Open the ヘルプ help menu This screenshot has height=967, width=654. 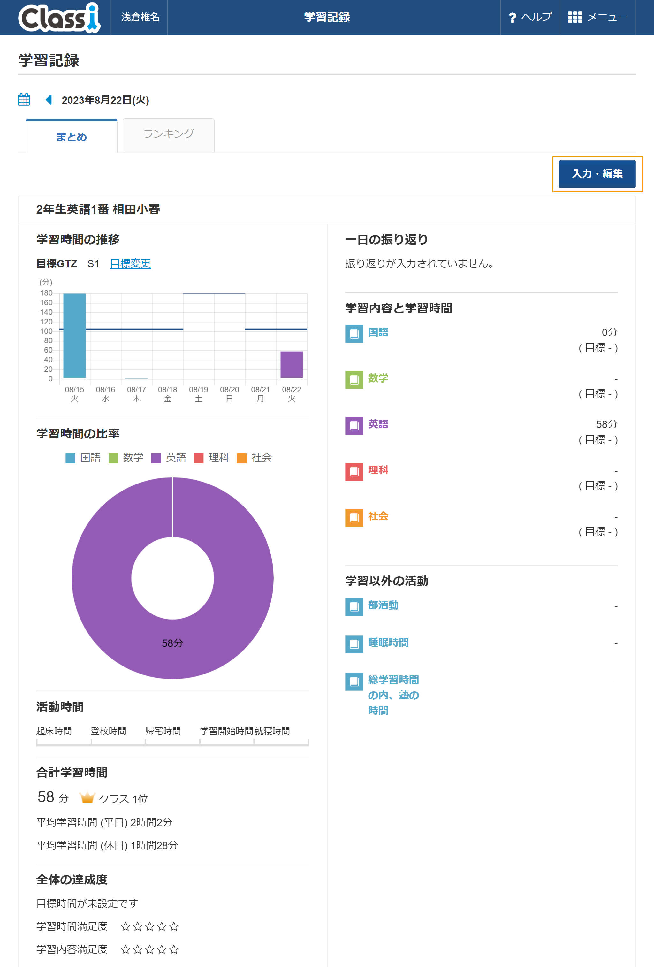pos(530,18)
